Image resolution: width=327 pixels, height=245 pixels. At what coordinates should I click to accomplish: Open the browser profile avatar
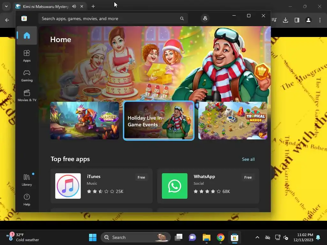[308, 20]
